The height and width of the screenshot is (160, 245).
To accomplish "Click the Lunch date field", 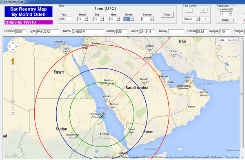I will 147,31.
